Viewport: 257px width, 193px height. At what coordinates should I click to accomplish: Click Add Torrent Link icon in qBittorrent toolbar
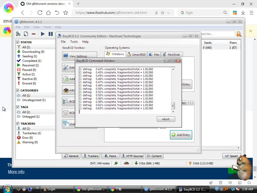pos(18,34)
